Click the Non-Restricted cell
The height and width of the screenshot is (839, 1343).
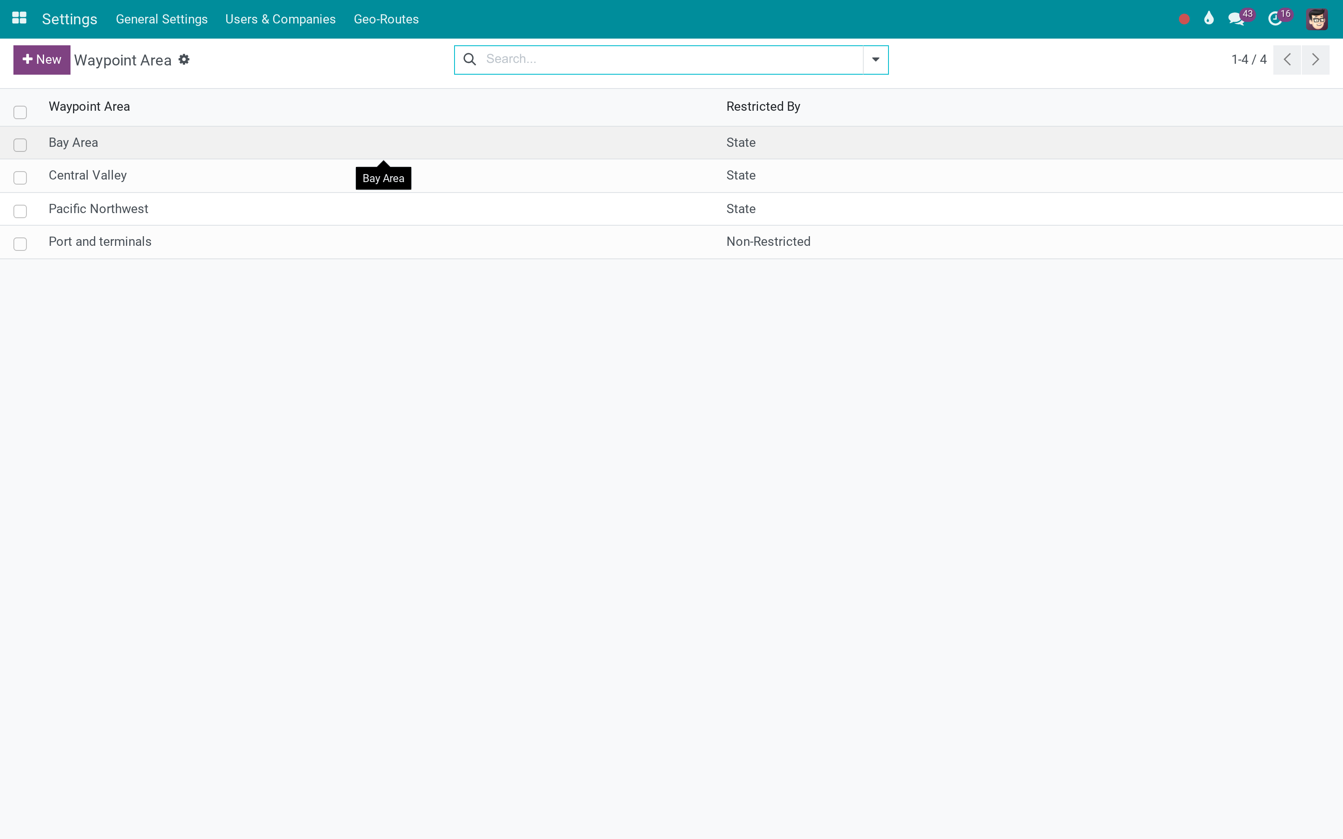tap(768, 241)
